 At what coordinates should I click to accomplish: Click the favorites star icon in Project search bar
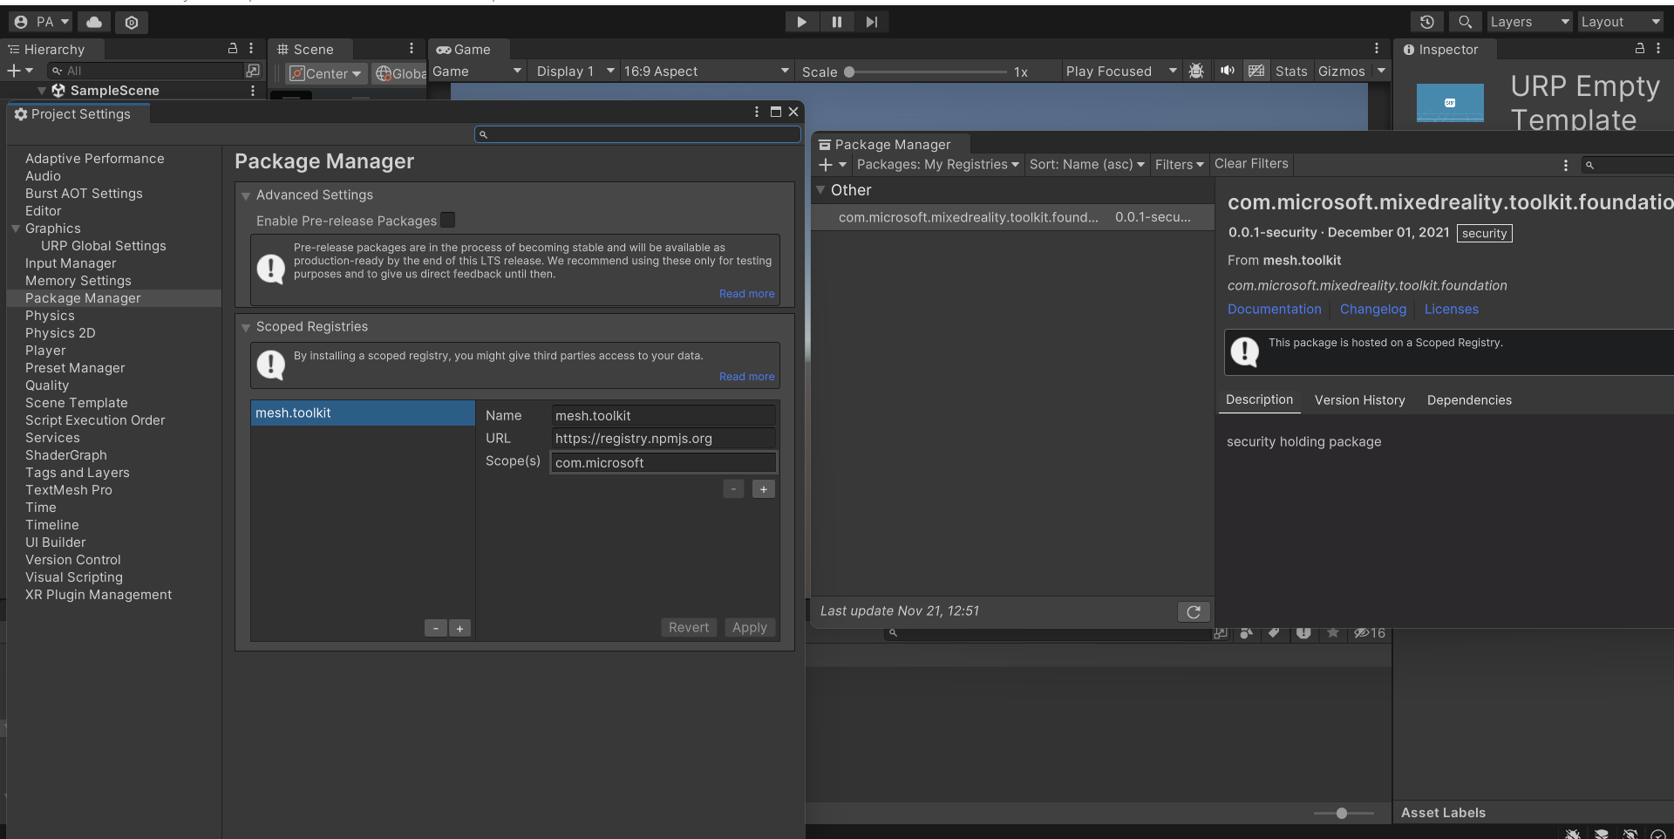tap(1332, 633)
